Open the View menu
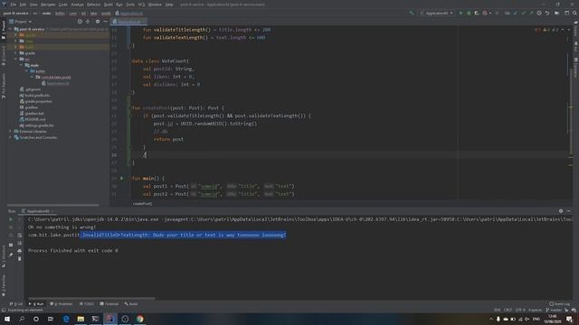579x325 pixels. (x=33, y=5)
